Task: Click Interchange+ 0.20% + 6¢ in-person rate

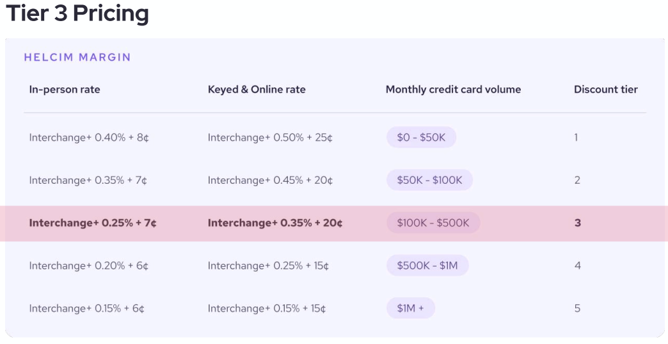Action: (x=88, y=266)
